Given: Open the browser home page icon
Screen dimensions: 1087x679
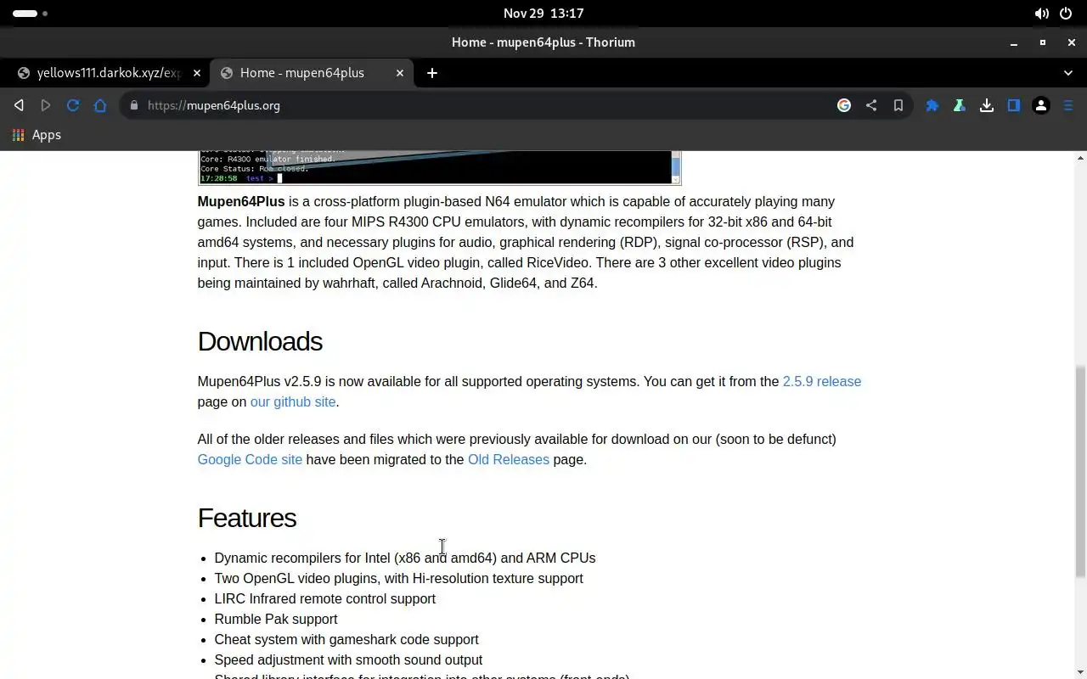Looking at the screenshot, I should click(x=100, y=105).
